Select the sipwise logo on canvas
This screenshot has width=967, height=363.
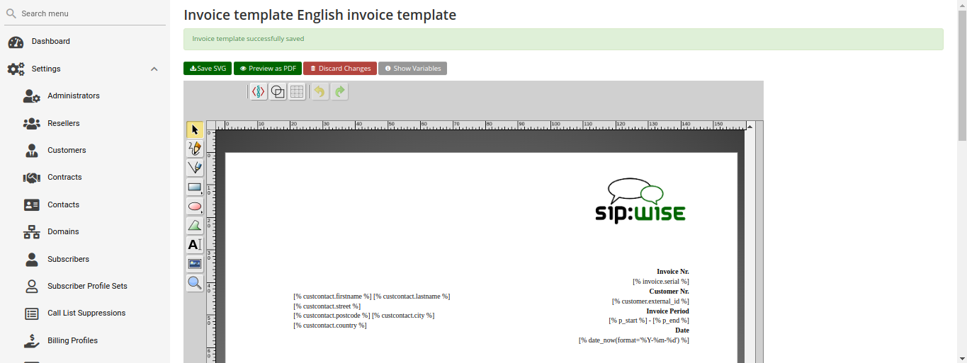(x=640, y=201)
